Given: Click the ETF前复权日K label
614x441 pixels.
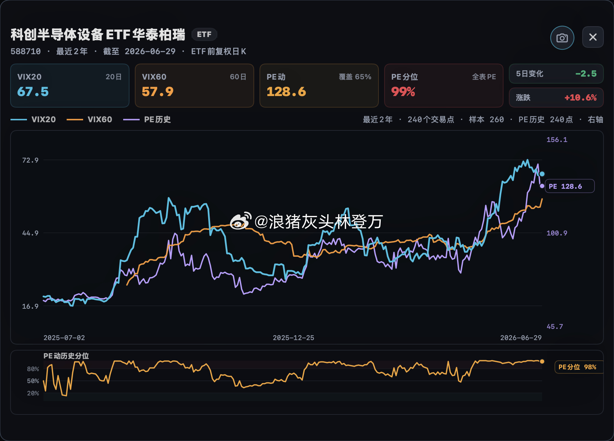Looking at the screenshot, I should (x=219, y=52).
